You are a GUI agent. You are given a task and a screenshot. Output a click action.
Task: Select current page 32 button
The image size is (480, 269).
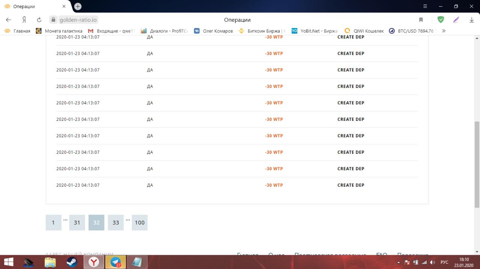[96, 223]
